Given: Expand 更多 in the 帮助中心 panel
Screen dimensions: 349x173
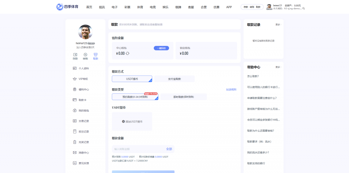Looking at the screenshot, I should (x=278, y=67).
